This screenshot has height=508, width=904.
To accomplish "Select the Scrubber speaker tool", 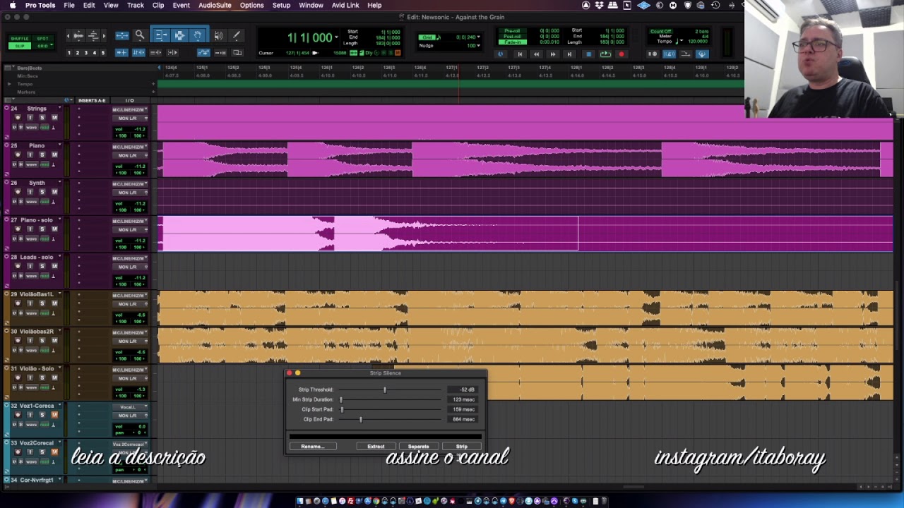I will tap(218, 35).
